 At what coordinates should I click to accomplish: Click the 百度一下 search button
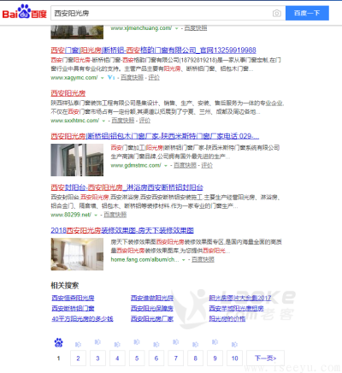point(307,13)
